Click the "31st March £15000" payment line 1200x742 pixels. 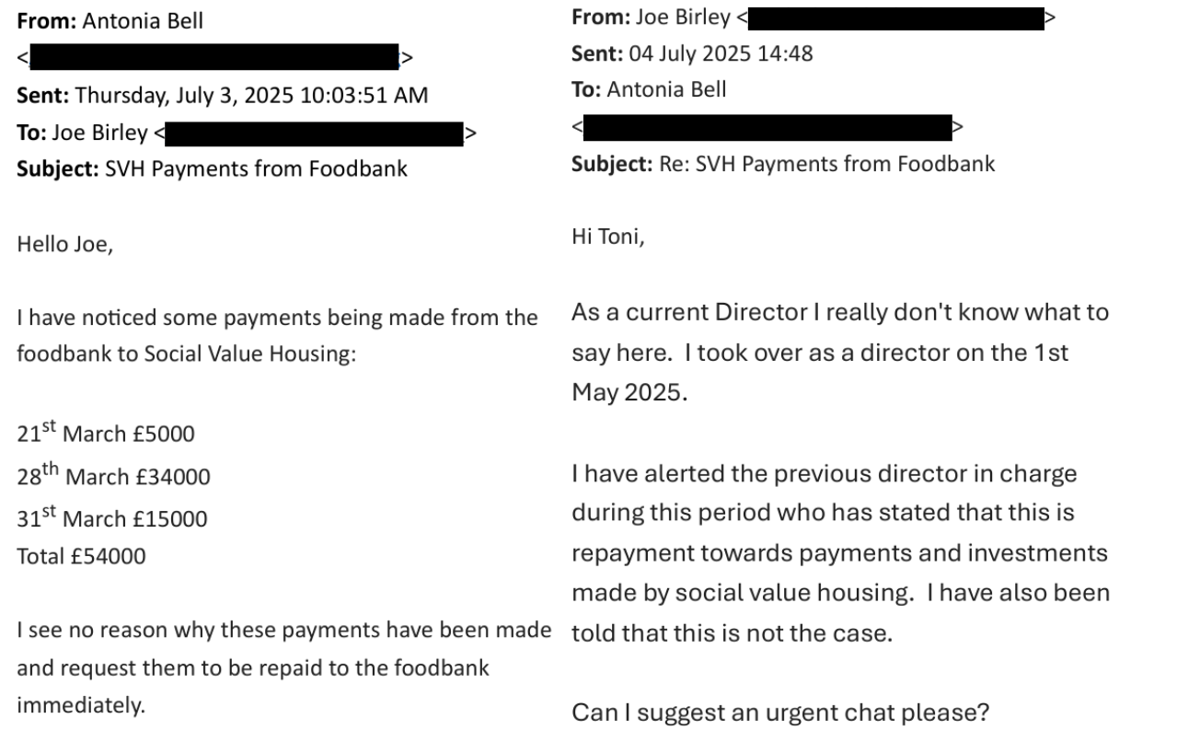pos(111,518)
